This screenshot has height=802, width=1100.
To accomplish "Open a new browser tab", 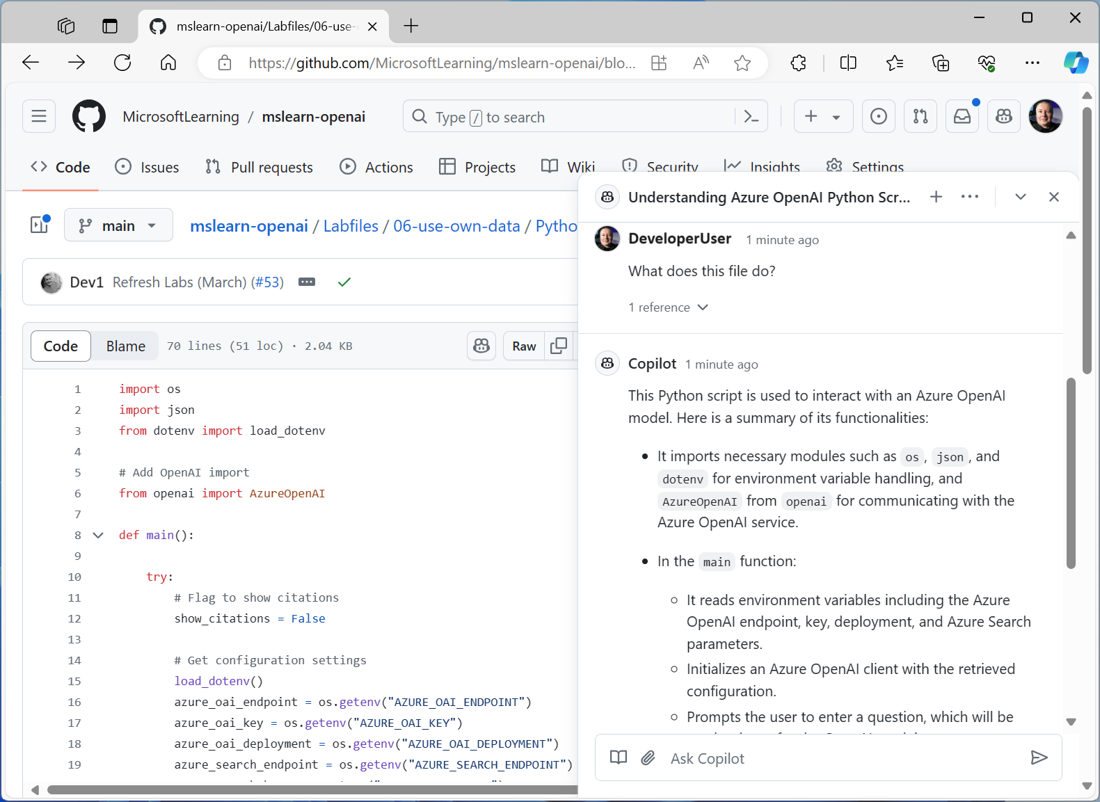I will tap(411, 26).
